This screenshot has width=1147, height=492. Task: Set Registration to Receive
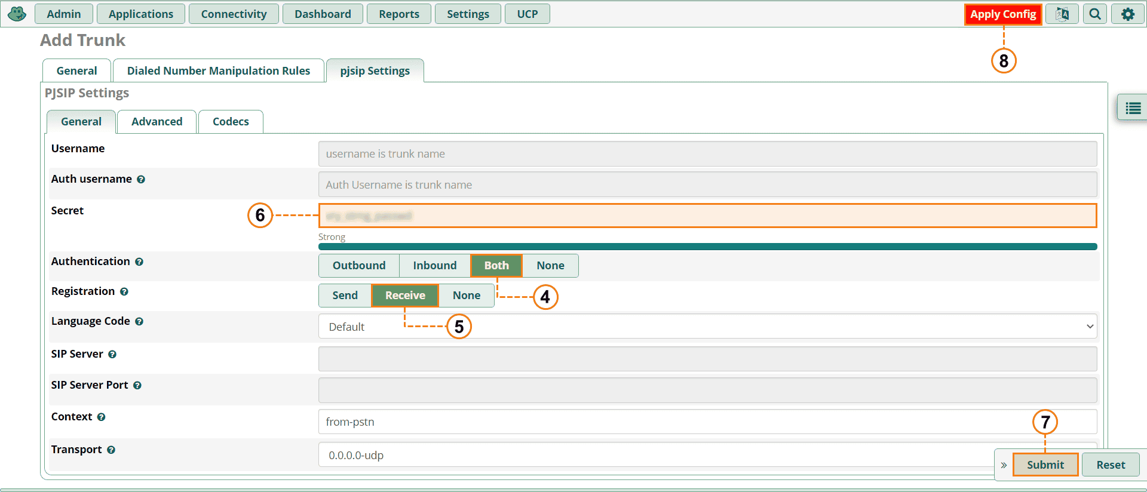[405, 296]
